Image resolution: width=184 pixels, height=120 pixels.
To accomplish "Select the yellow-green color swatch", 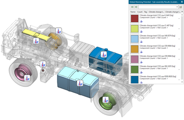I will tap(135, 29).
